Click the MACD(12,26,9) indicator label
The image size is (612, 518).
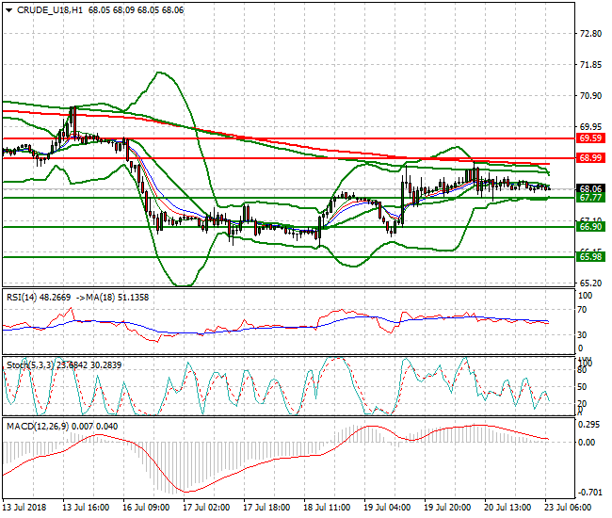(x=40, y=426)
